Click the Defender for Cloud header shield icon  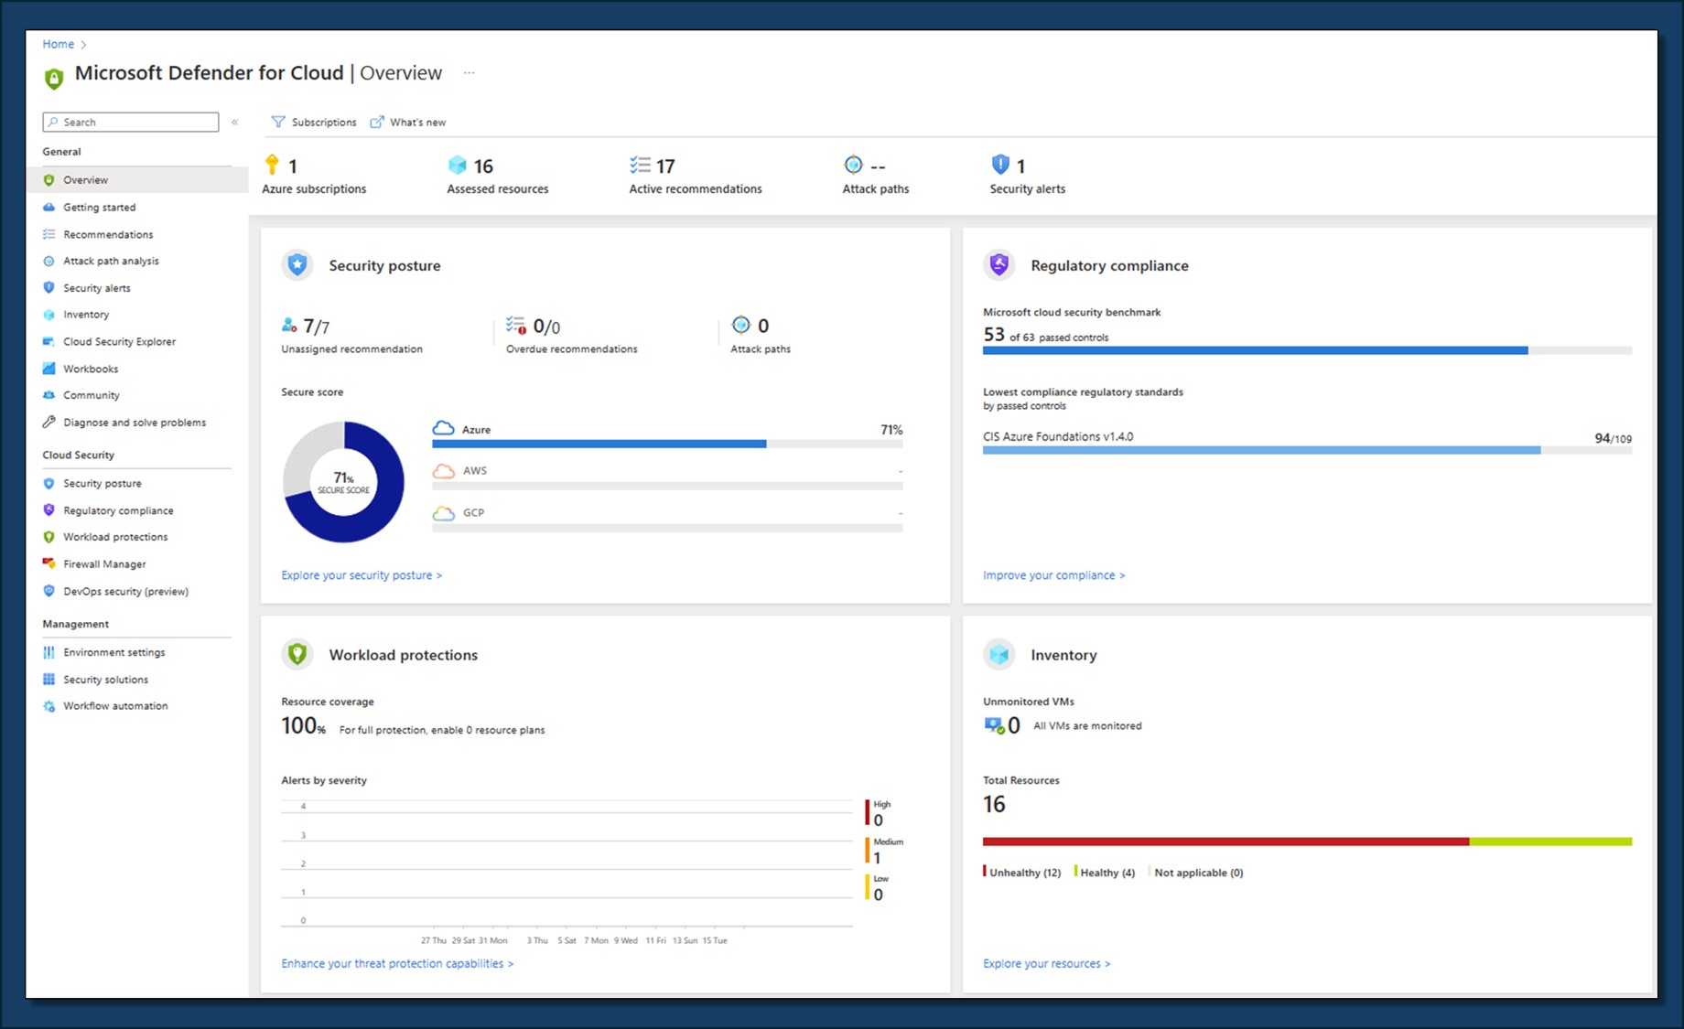[54, 79]
